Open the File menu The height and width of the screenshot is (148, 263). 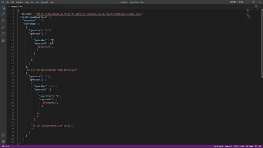point(7,2)
